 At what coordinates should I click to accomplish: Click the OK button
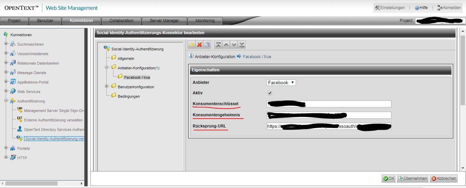click(389, 179)
